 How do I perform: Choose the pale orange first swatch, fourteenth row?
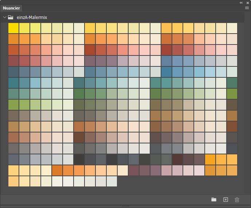(x=13, y=170)
